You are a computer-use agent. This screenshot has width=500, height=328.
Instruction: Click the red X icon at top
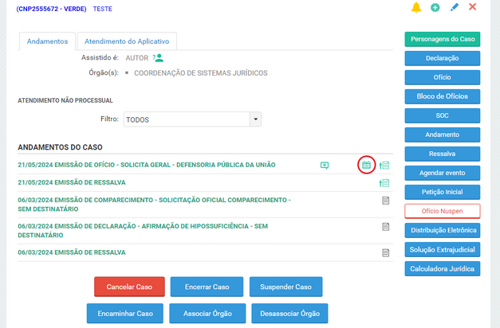tap(473, 7)
